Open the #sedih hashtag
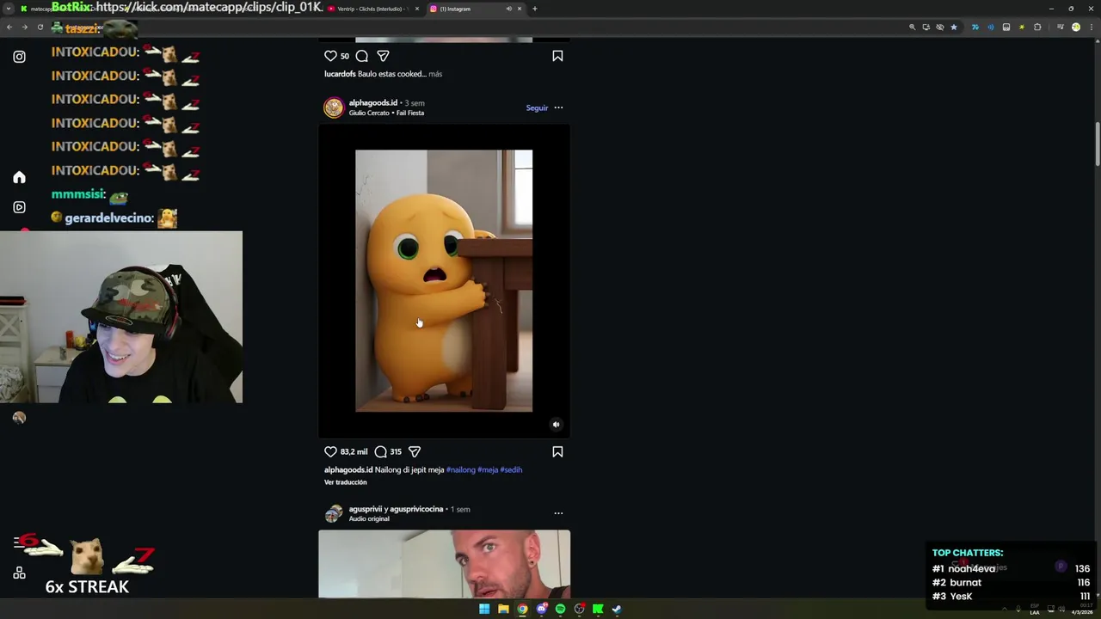 click(511, 469)
